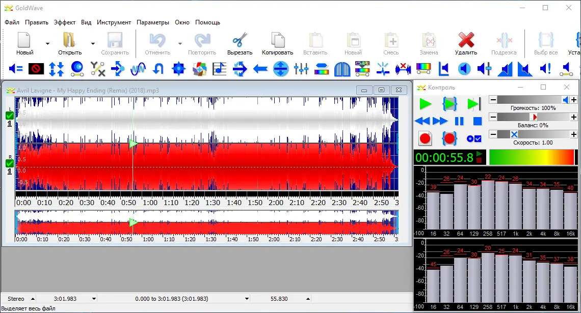Open control properties with the checkmark icon
581x313 pixels.
click(474, 138)
